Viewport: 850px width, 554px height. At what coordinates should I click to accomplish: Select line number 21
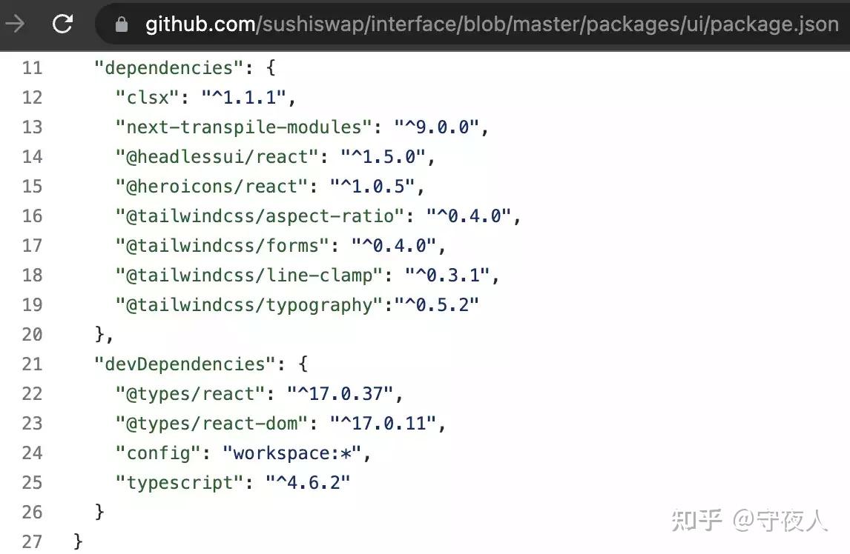click(x=32, y=364)
